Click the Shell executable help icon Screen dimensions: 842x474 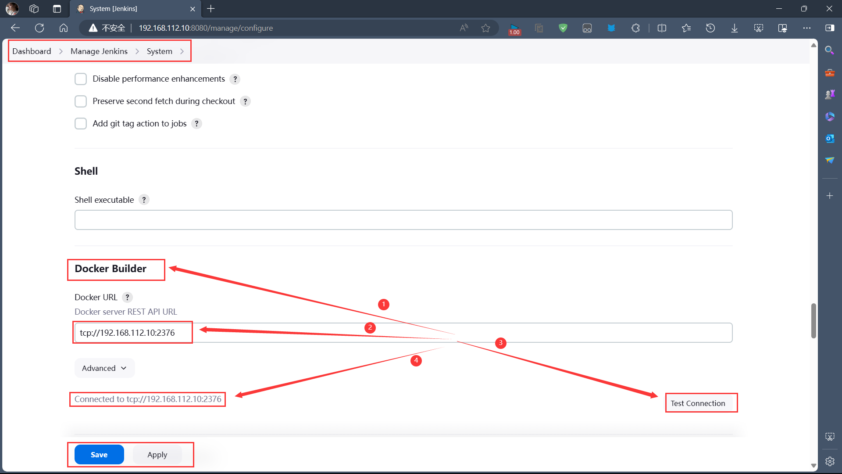(144, 200)
